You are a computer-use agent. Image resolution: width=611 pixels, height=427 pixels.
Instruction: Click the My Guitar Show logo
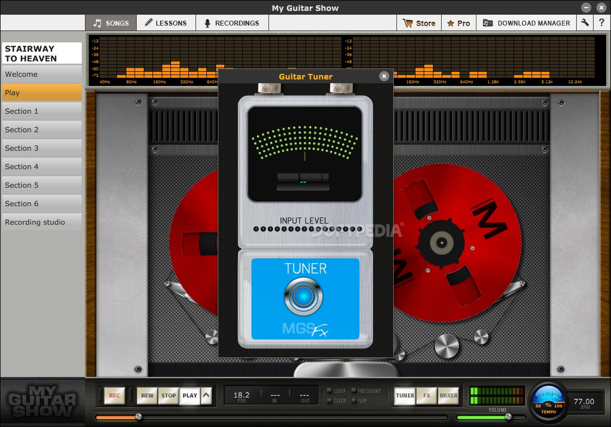(x=42, y=401)
